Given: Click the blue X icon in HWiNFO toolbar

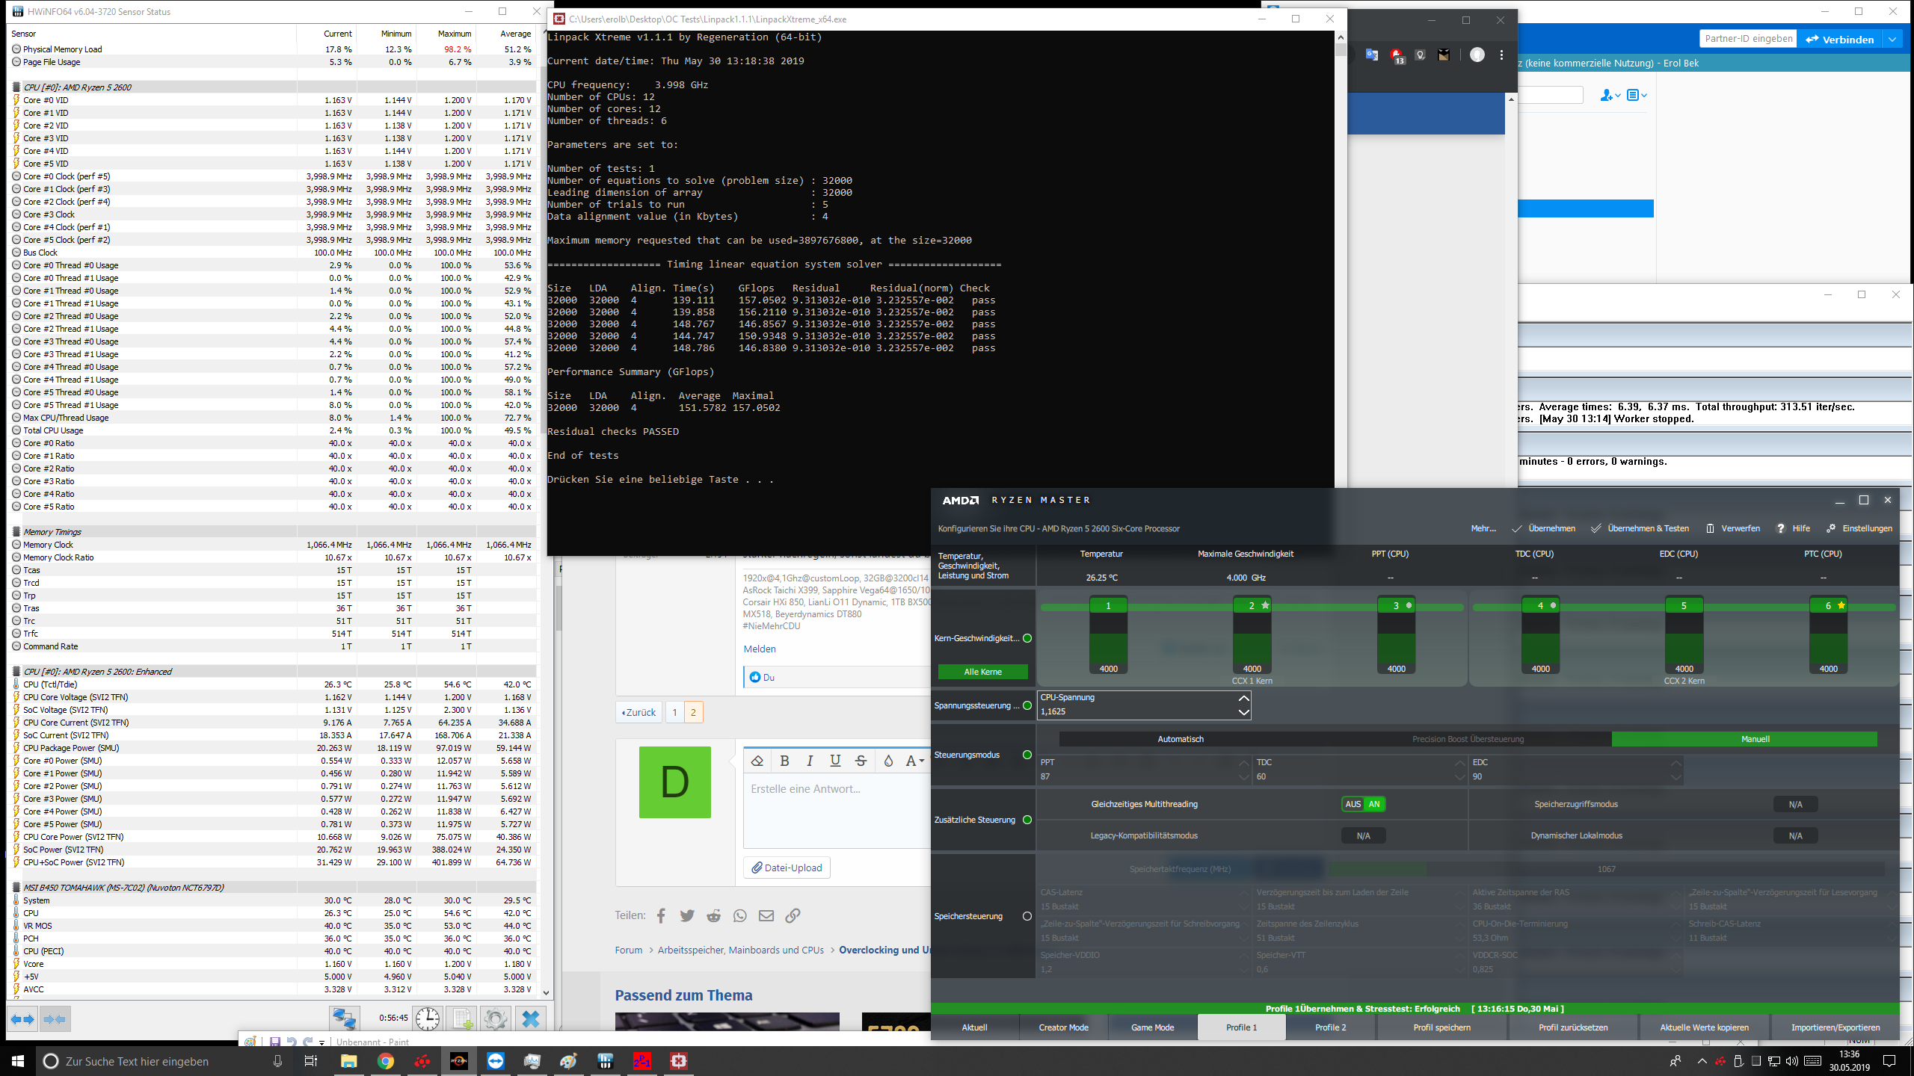Looking at the screenshot, I should [x=531, y=1018].
